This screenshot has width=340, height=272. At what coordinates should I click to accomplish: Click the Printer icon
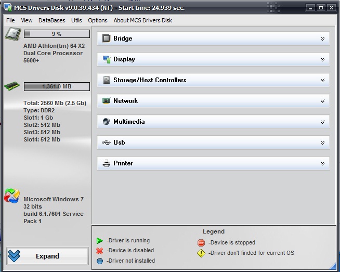tap(106, 163)
